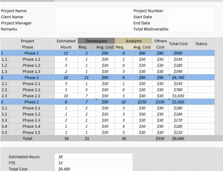Click the End Date input cell
Screen dimensions: 223x171
pos(191,23)
